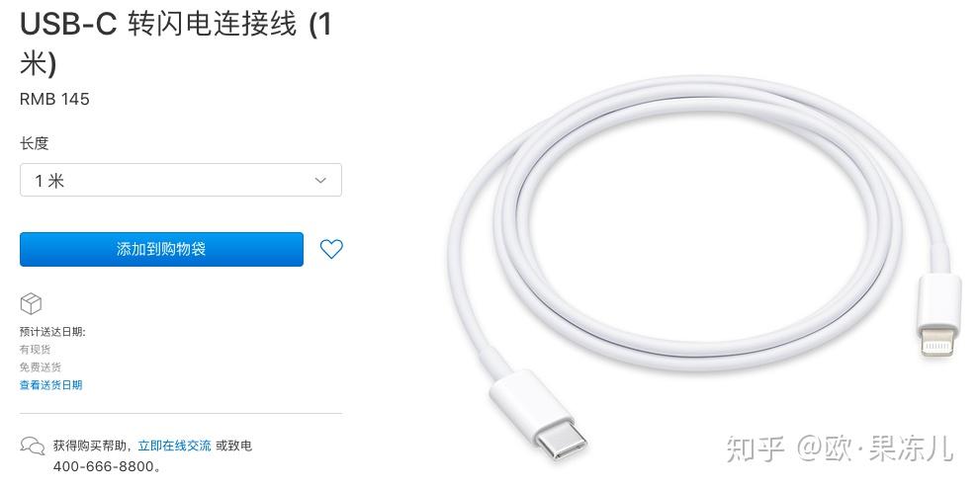Screen dimensions: 978x488
Task: Click the 添加到购物袋 button
Action: 161,249
